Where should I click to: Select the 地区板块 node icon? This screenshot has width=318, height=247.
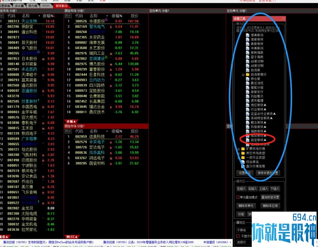click(248, 105)
